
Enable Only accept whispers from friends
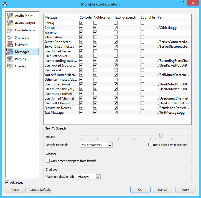[48, 161]
